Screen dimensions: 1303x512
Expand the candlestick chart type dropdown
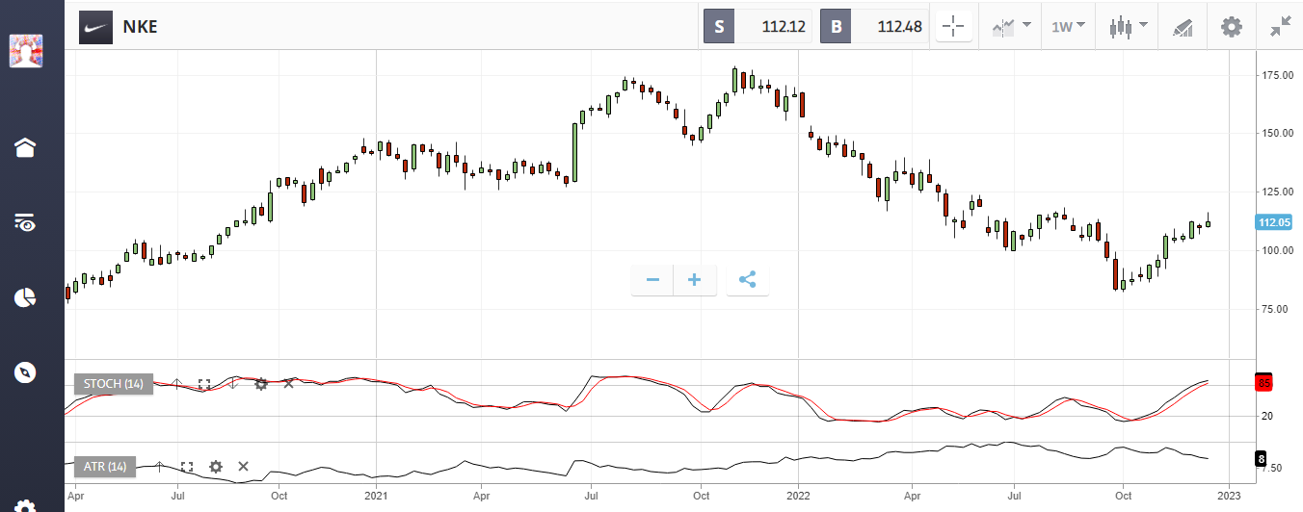point(1129,27)
